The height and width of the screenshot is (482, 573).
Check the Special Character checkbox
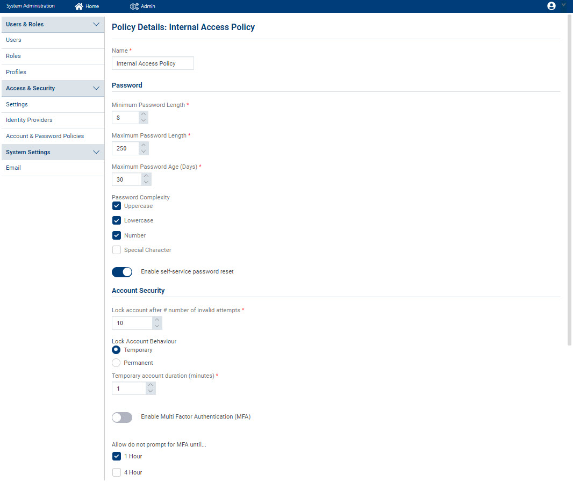(x=117, y=250)
